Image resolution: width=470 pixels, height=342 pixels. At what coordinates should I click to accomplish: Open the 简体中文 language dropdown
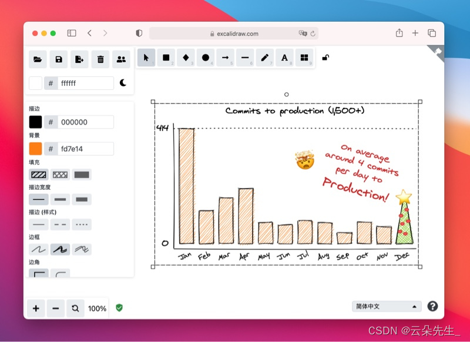[387, 306]
